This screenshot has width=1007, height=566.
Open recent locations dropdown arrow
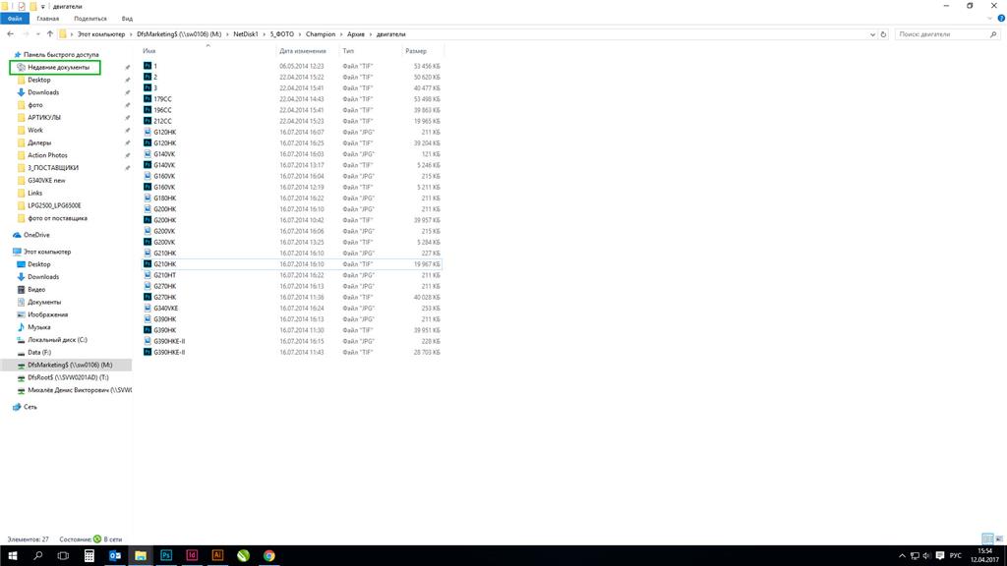pos(38,34)
